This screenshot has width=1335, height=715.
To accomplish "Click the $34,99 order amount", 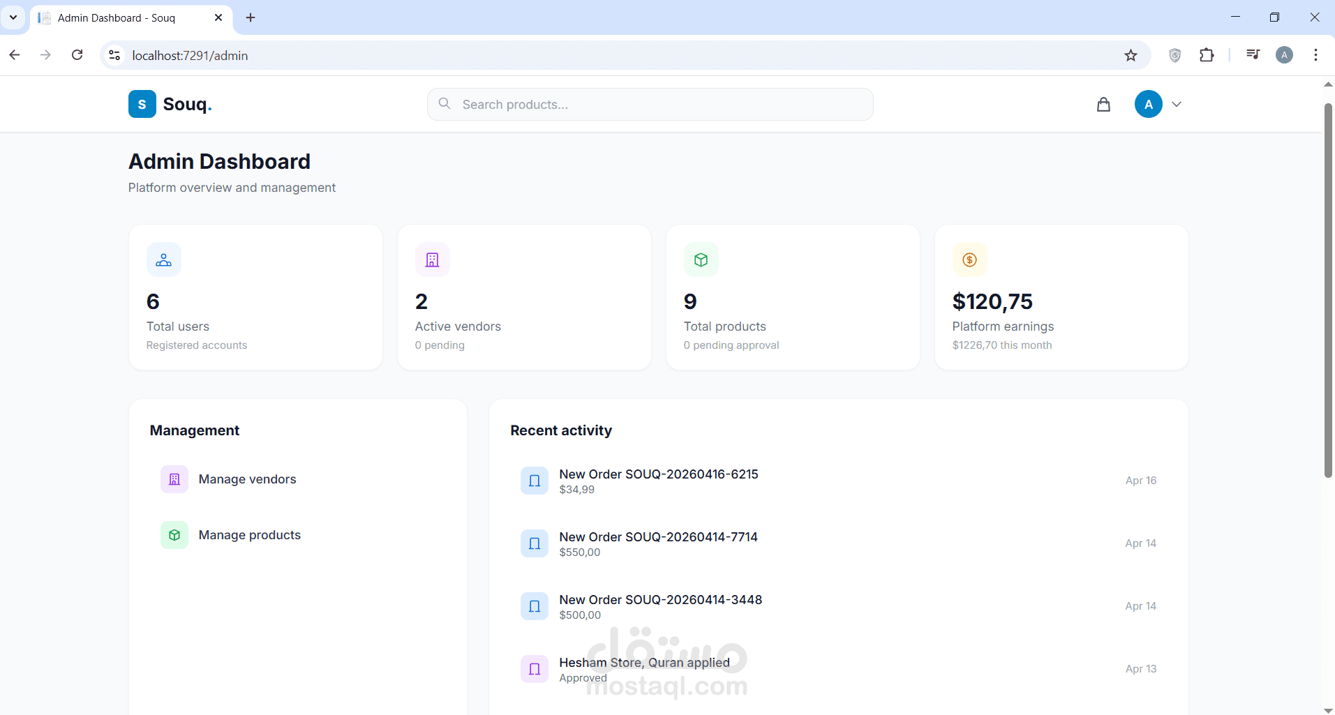I will click(577, 490).
